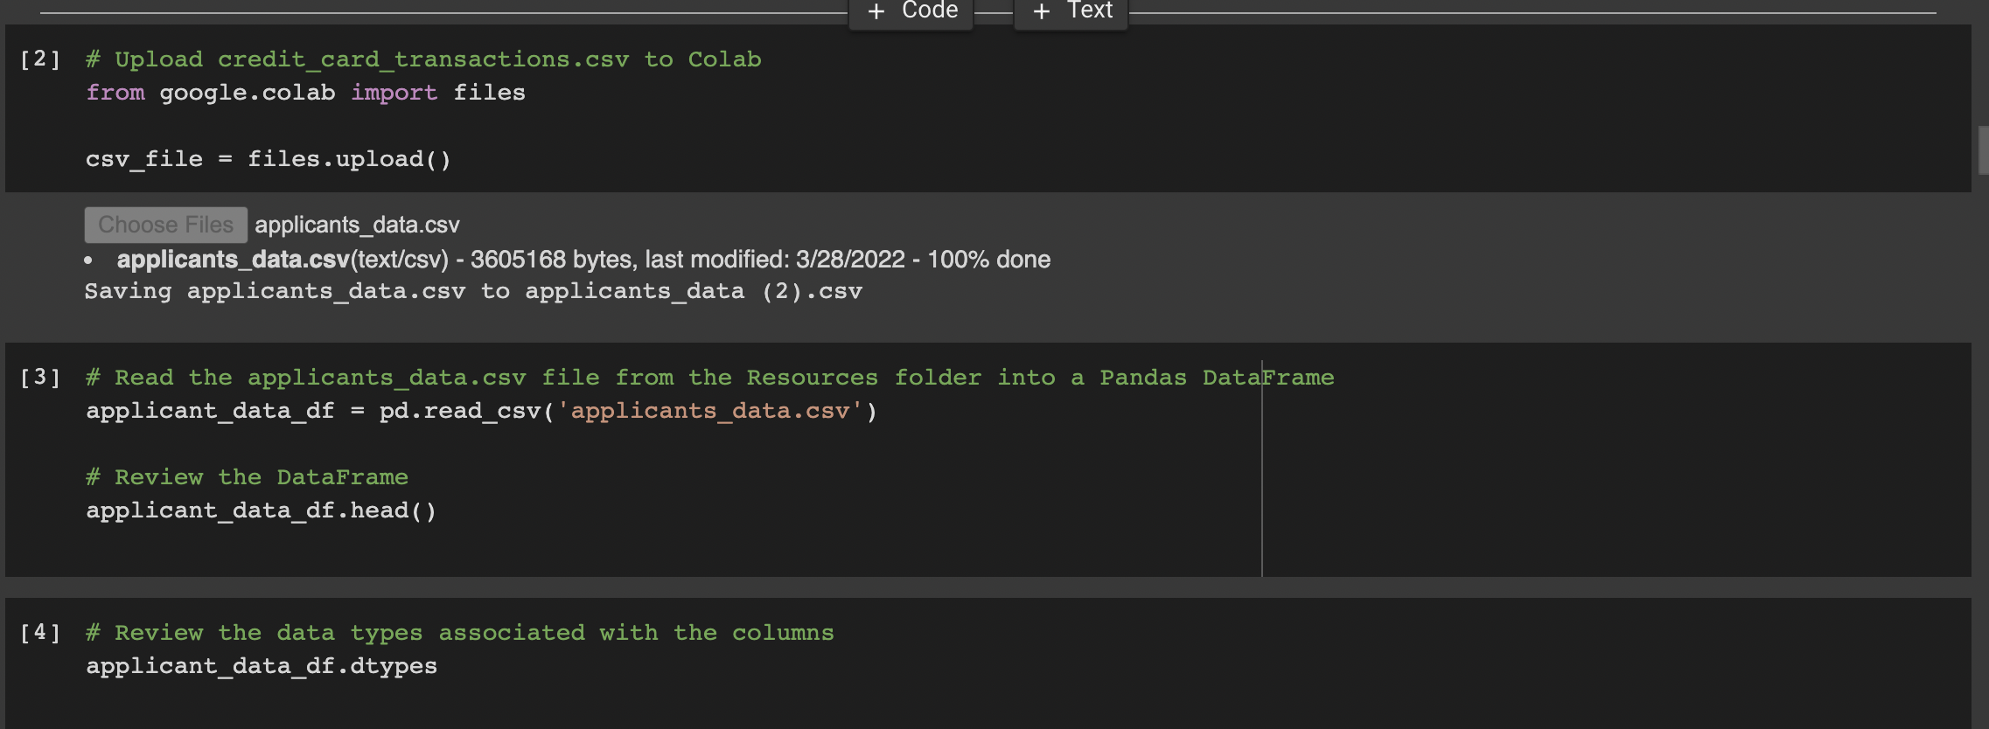Click the bold applicants_data.csv upload status entry
Viewport: 1989px width, 729px height.
[233, 260]
